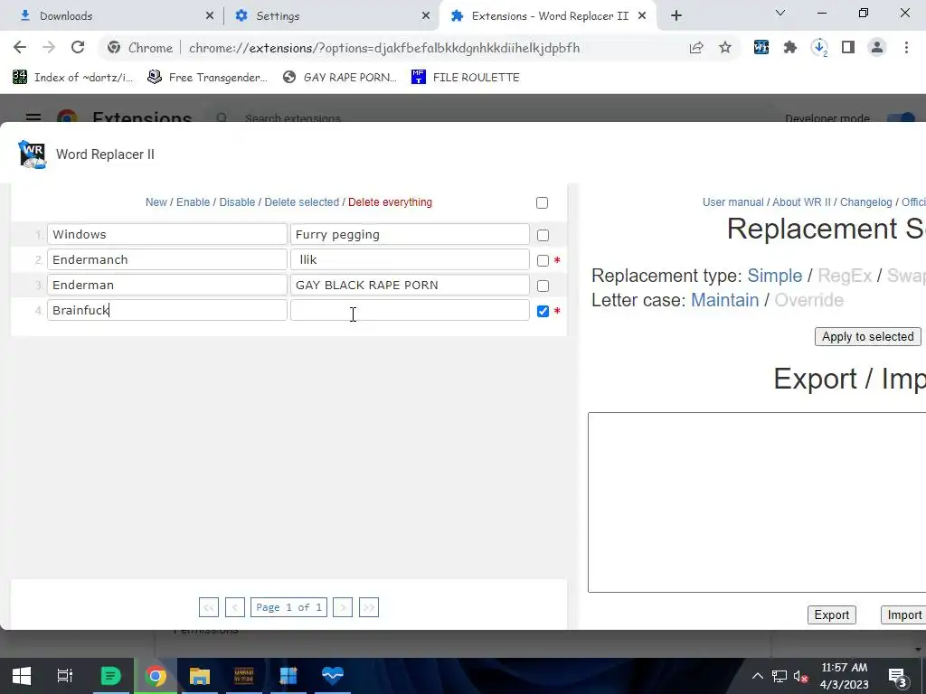926x694 pixels.
Task: Open the notification center icon
Action: click(x=897, y=676)
